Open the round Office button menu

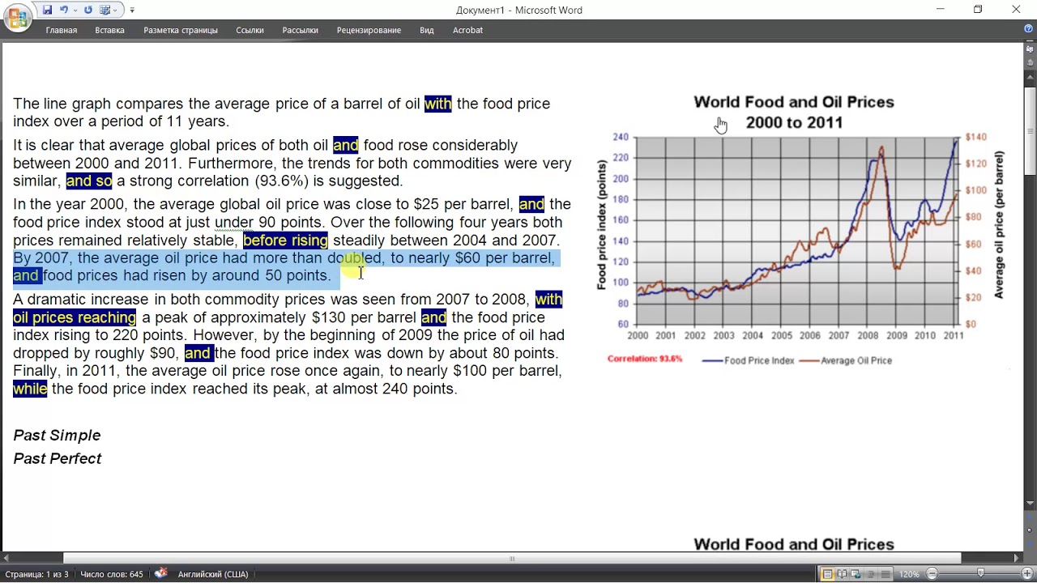(x=17, y=17)
